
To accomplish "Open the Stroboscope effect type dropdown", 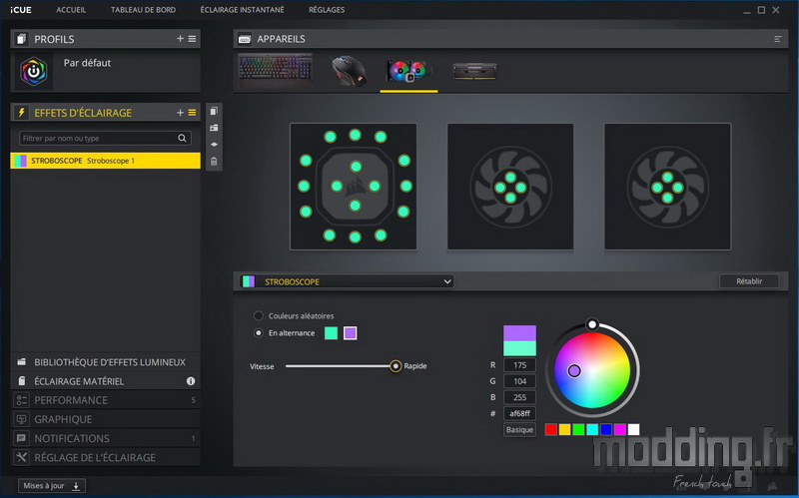I will point(347,281).
